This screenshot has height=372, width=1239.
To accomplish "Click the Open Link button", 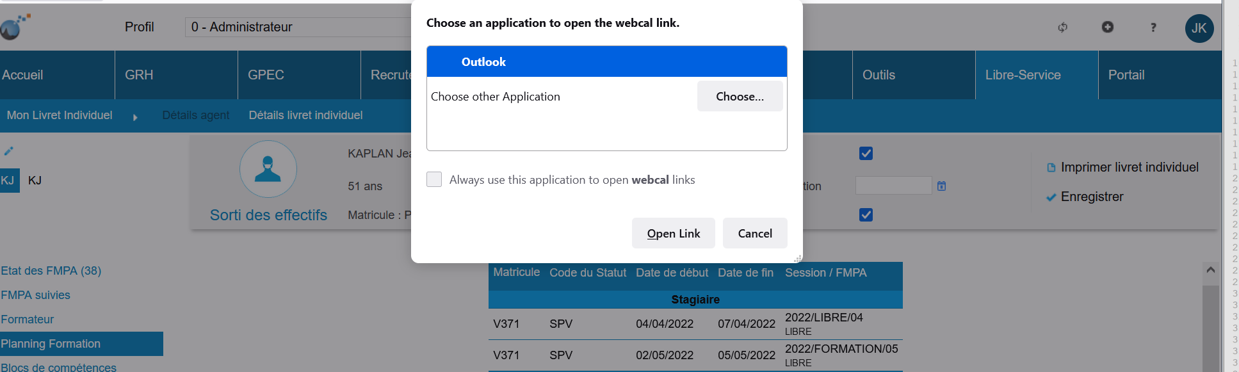I will click(x=673, y=234).
